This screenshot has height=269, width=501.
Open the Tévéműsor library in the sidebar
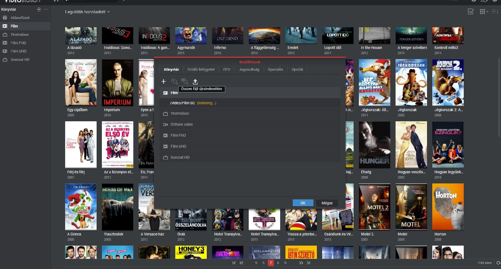tap(25, 34)
